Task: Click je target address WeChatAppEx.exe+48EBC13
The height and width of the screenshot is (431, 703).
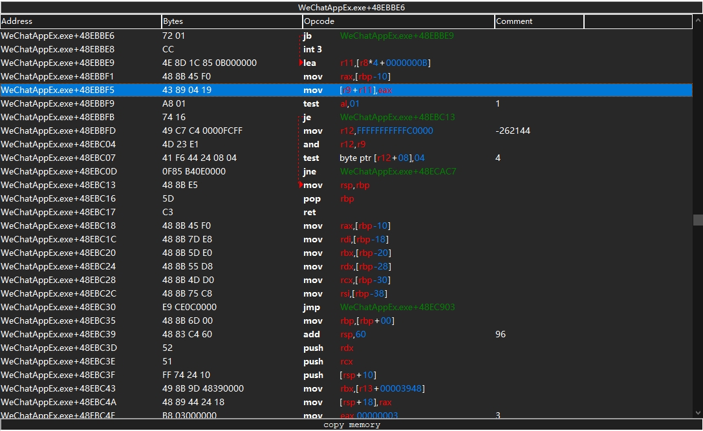Action: pyautogui.click(x=396, y=118)
